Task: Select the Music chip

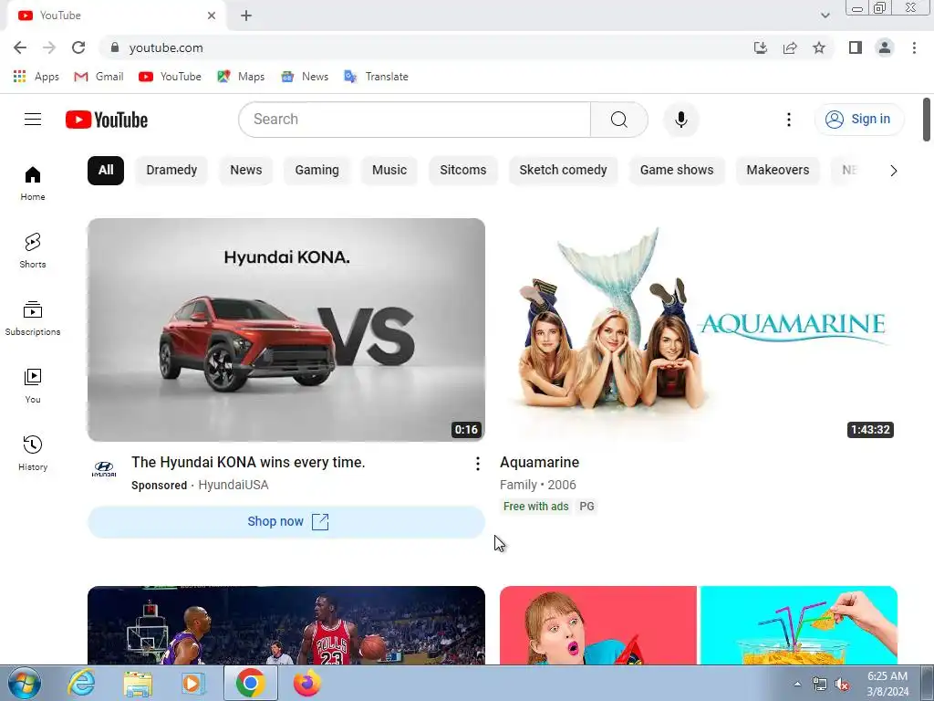Action: (389, 171)
